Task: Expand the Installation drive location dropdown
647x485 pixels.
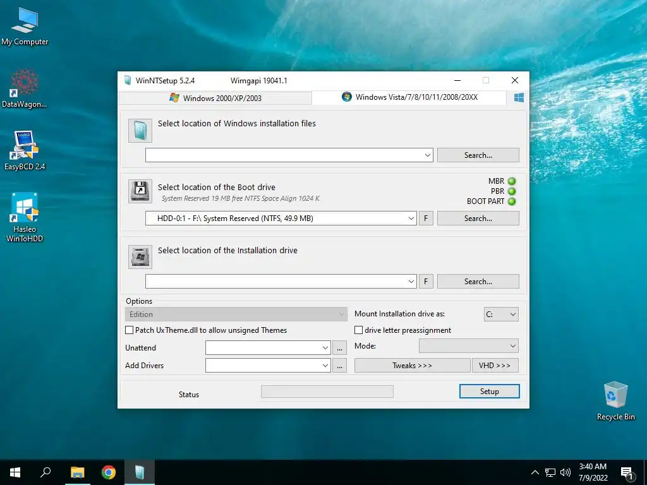Action: tap(411, 281)
